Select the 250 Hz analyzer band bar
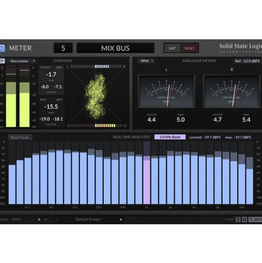Viewport: 262px width, 263px height. tap(99, 173)
